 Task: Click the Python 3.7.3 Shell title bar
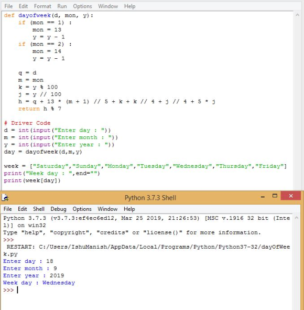(150, 198)
